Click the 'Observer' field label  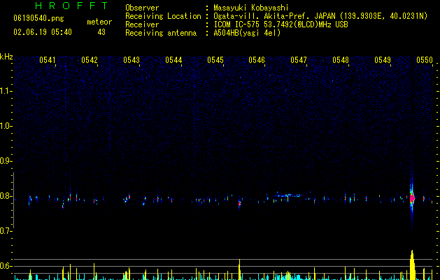click(x=142, y=8)
